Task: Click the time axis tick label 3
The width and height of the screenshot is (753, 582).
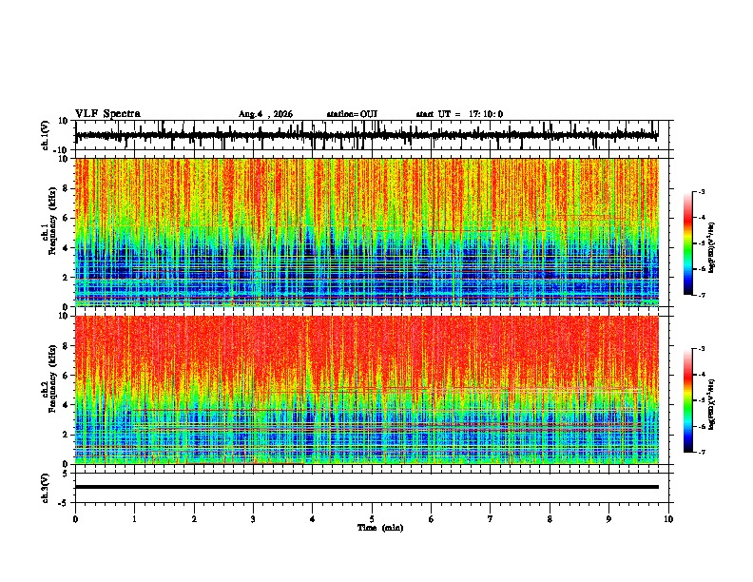Action: point(253,519)
